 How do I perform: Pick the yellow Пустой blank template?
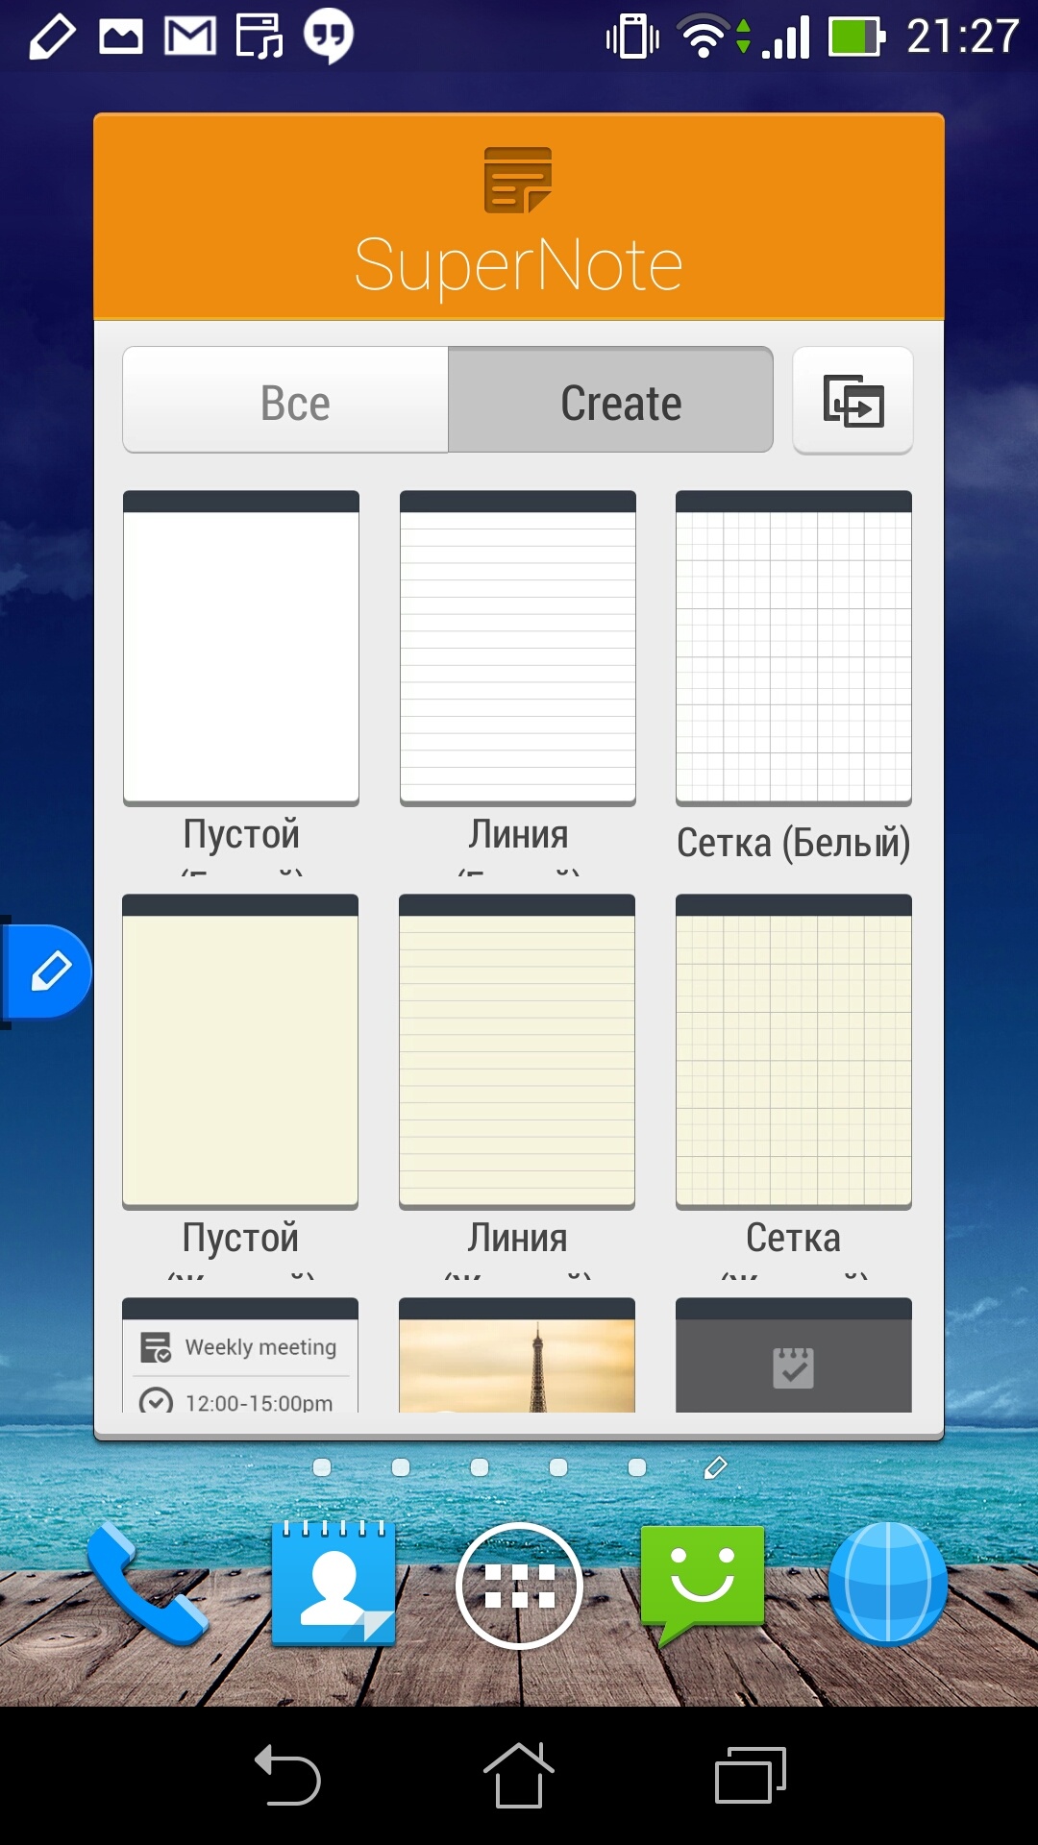click(240, 1052)
